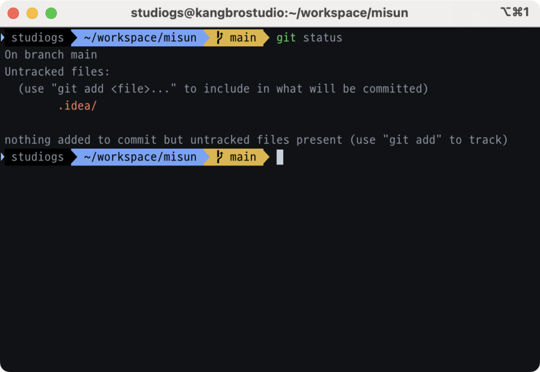Click the blue arrow marker before first studiogs
540x372 pixels.
point(3,37)
